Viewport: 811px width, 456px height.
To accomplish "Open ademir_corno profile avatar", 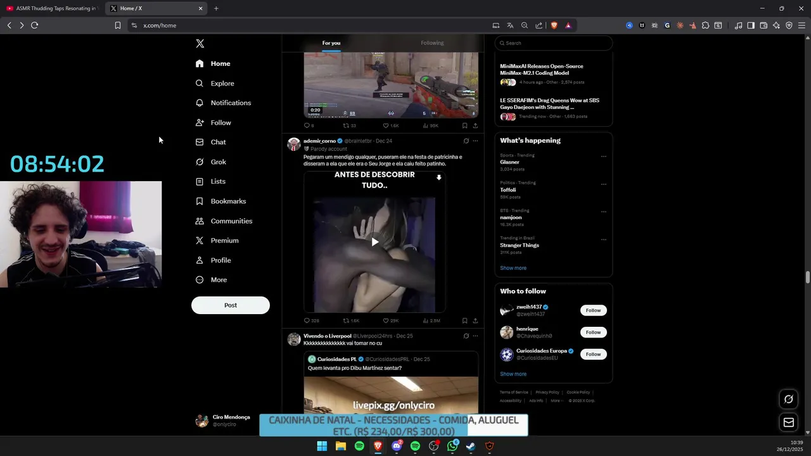I will click(293, 144).
